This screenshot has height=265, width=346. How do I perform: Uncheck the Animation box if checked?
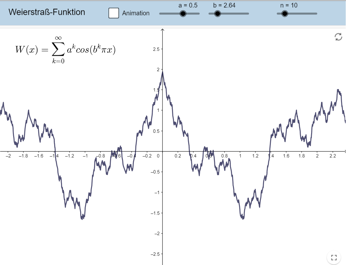tap(114, 13)
